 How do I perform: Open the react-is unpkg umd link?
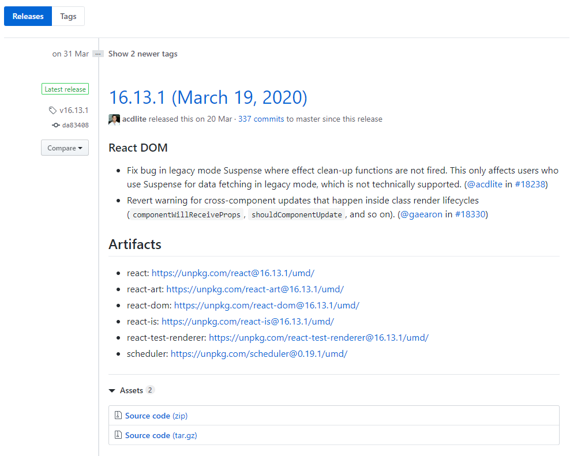(248, 322)
